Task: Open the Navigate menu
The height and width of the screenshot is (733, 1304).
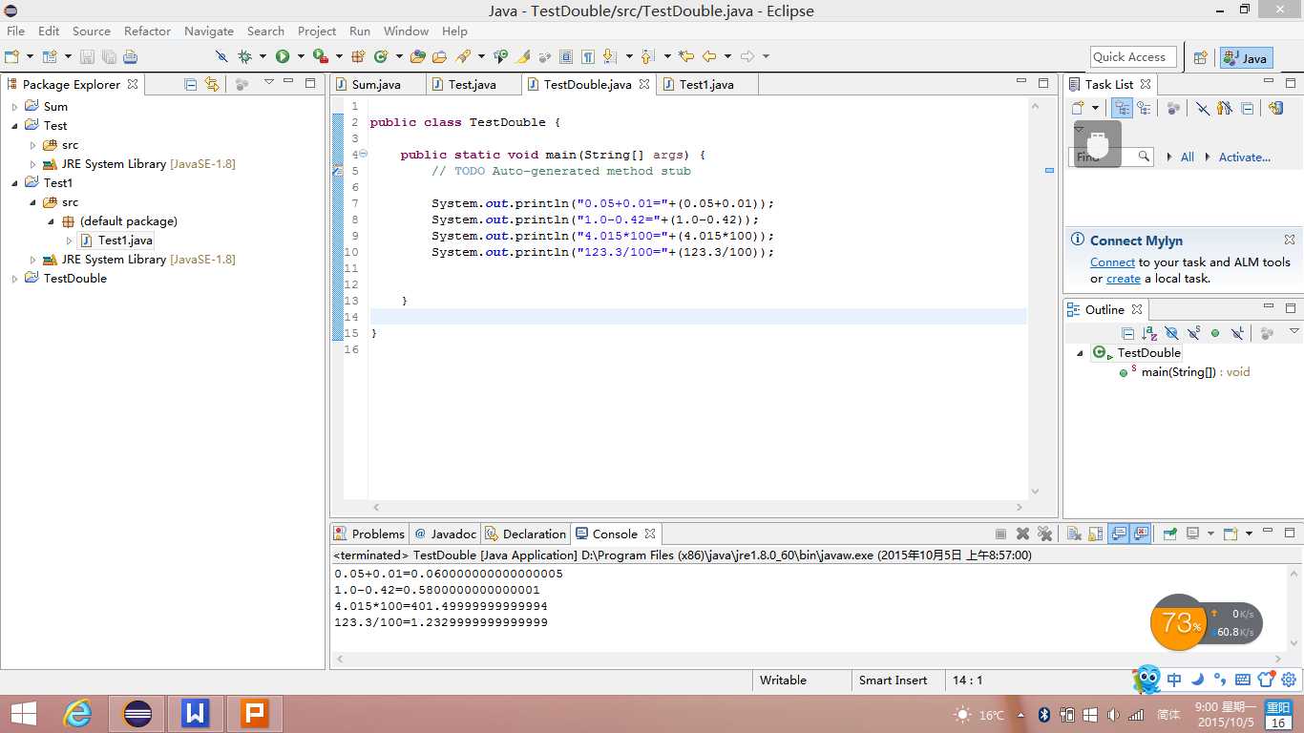Action: (x=209, y=31)
